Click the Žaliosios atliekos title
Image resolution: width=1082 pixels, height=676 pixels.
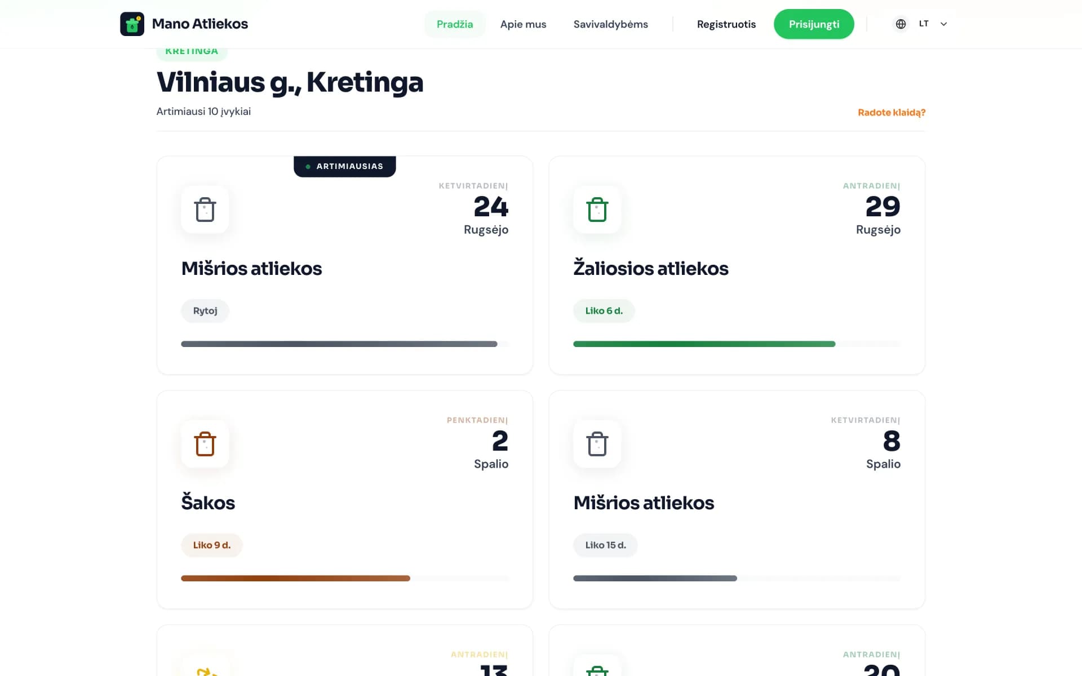651,268
